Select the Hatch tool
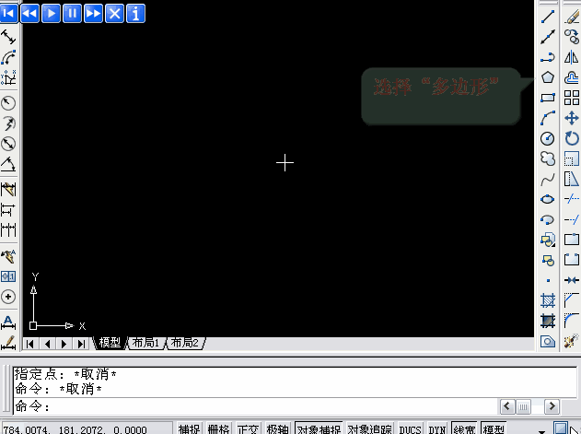This screenshot has height=434, width=581. (x=547, y=300)
